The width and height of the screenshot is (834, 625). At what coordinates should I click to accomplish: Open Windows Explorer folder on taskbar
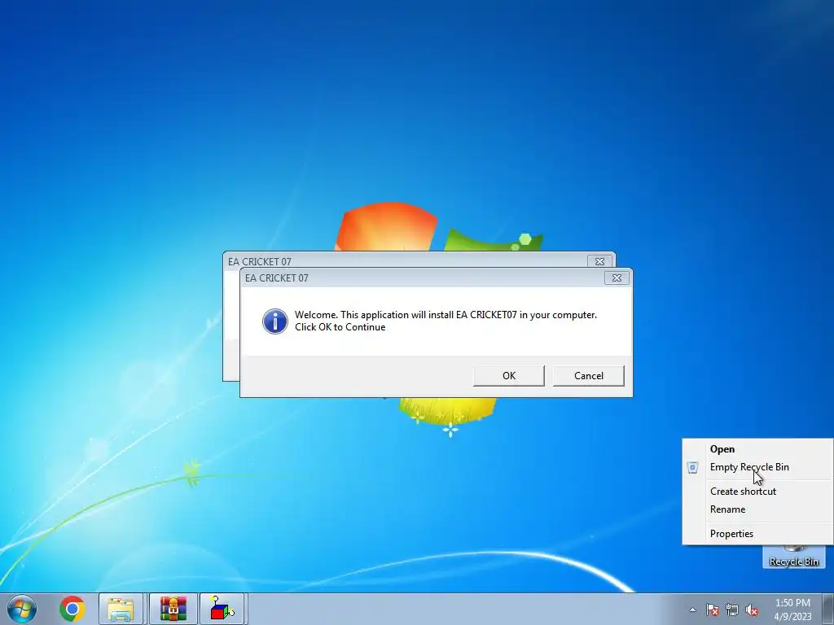[x=121, y=609]
